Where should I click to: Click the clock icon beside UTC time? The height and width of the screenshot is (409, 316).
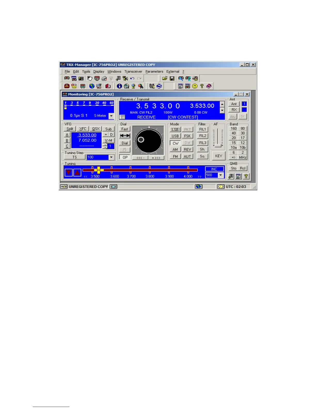pyautogui.click(x=221, y=186)
